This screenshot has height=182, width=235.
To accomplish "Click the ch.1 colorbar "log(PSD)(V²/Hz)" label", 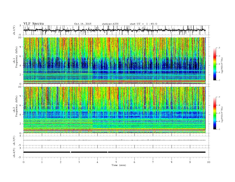I will 222,65.
